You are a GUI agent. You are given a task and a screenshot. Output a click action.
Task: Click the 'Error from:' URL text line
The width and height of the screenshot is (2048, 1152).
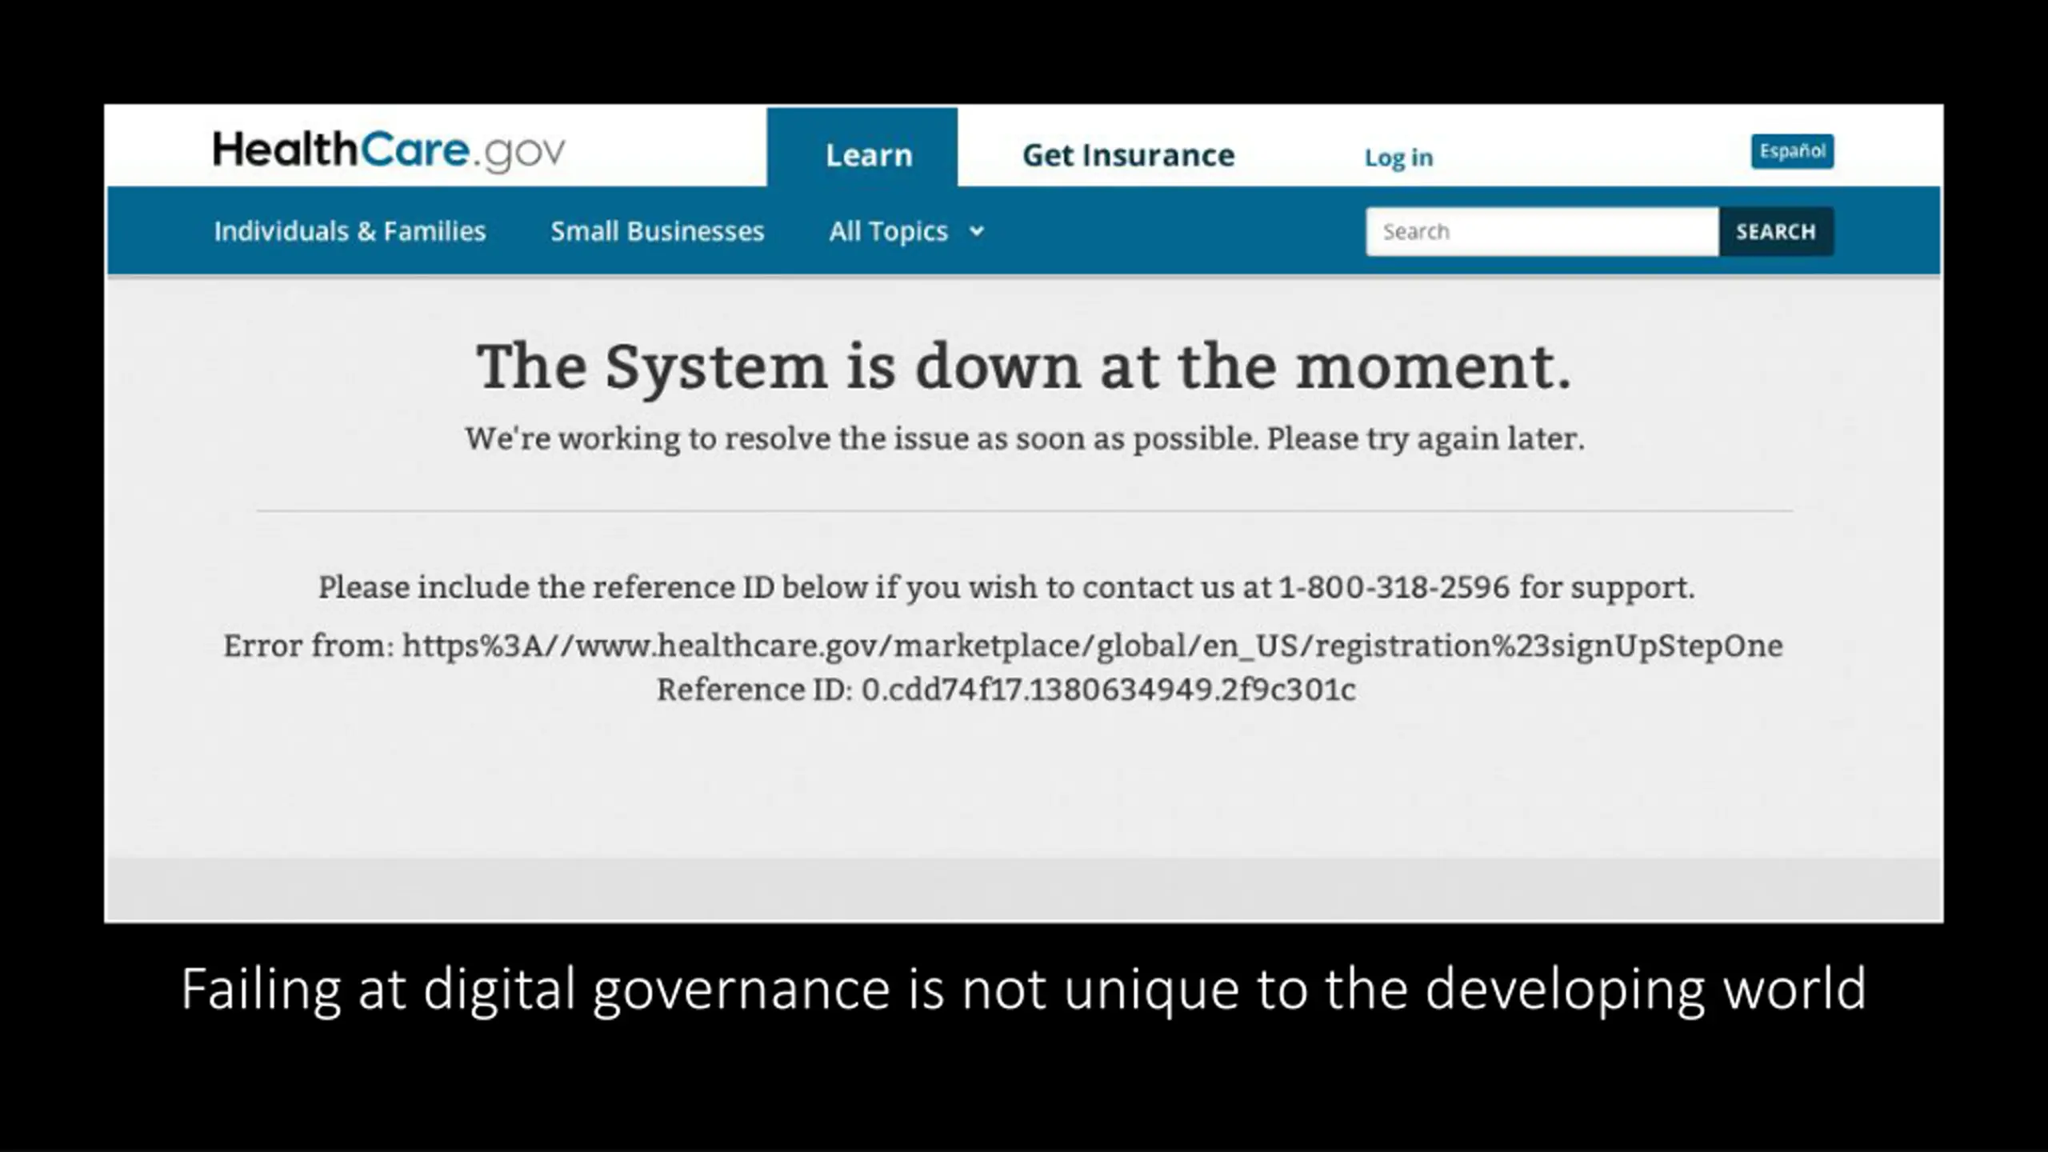tap(1003, 646)
